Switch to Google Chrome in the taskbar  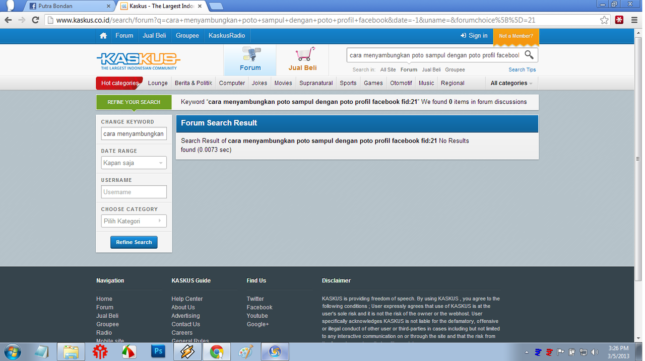[x=217, y=352]
